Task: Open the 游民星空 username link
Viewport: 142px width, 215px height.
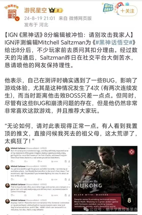Action: (35, 10)
